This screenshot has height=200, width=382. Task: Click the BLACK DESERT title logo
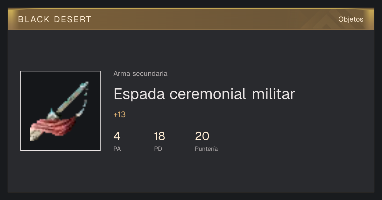point(55,19)
